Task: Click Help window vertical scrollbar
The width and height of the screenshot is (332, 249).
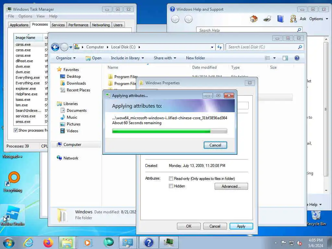Action: click(x=326, y=114)
